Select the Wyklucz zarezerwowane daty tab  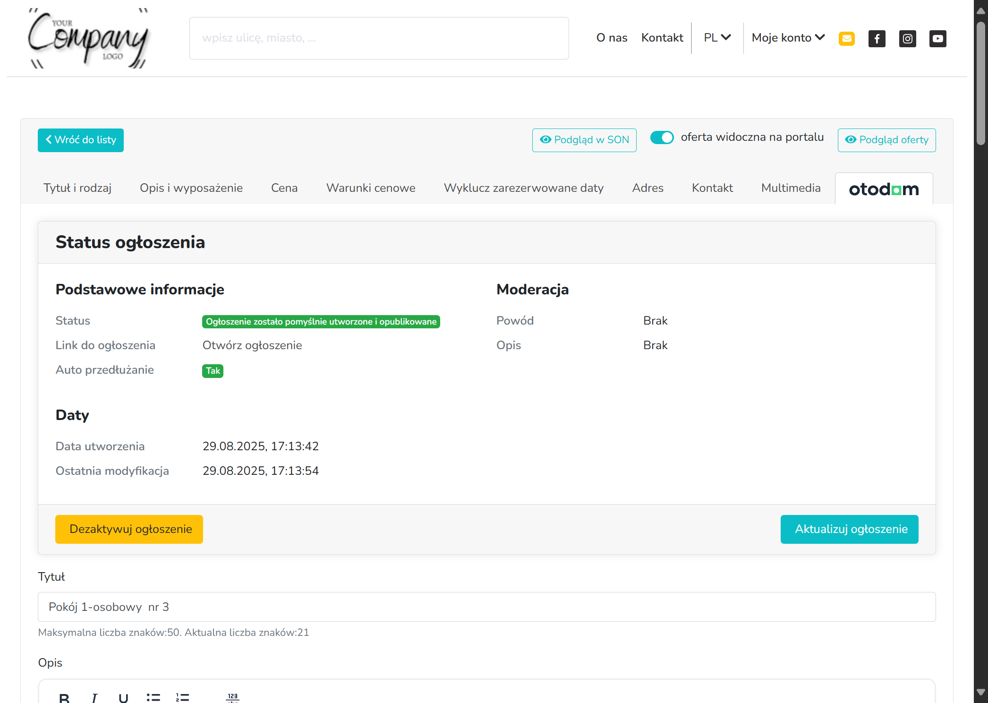coord(524,188)
